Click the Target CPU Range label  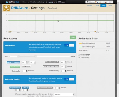(13, 62)
